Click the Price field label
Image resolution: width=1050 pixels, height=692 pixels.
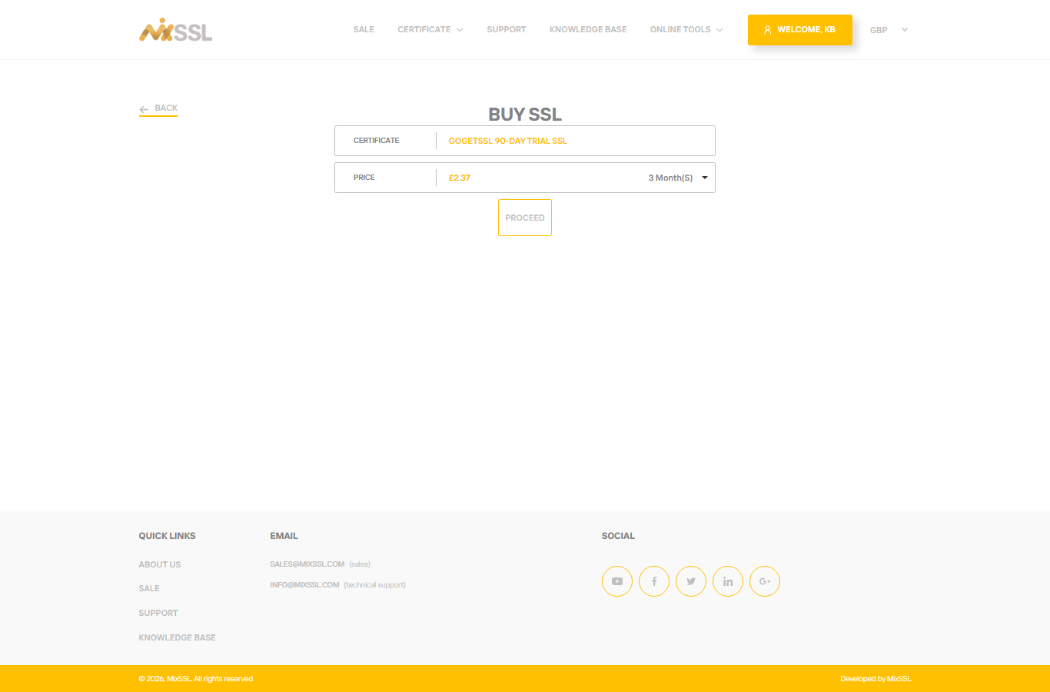coord(364,178)
